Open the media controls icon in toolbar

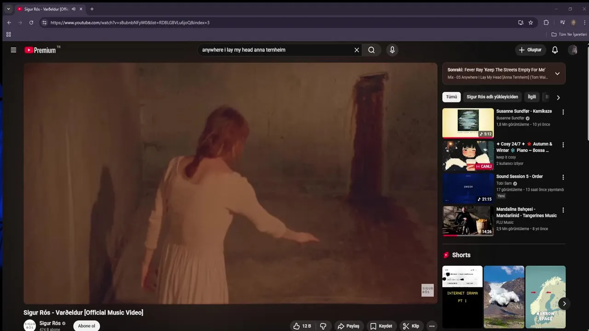click(x=562, y=23)
